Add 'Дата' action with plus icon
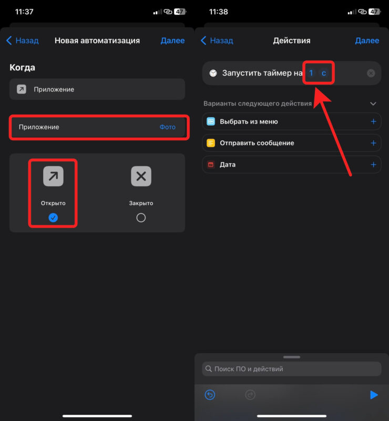This screenshot has height=421, width=389. [374, 165]
